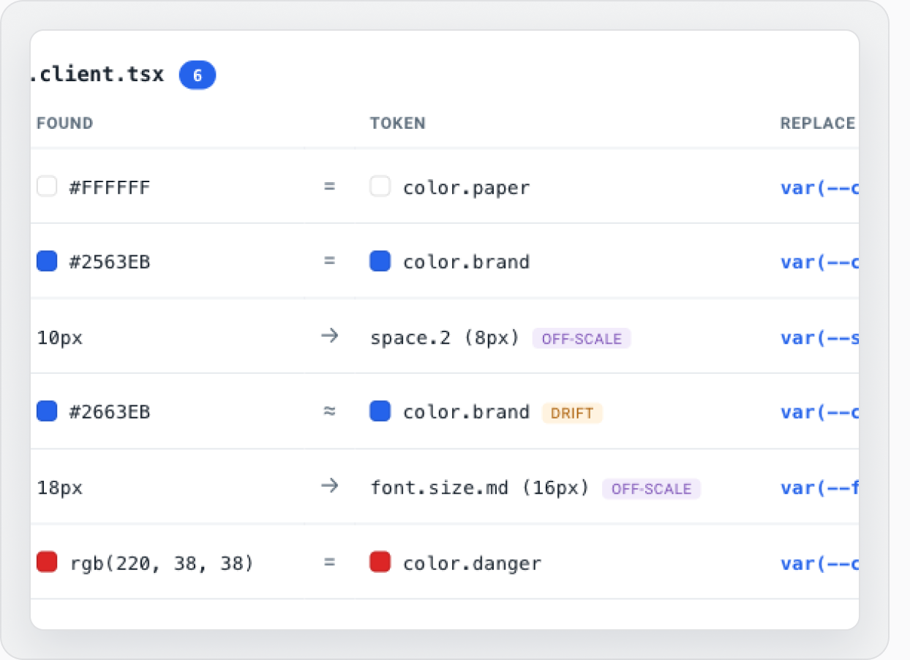910x660 pixels.
Task: Select the rgb(220, 38, 38) found value
Action: pos(162,563)
